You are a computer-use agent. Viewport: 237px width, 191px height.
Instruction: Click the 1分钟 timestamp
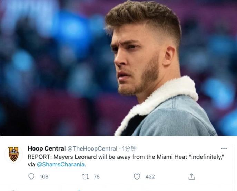click(x=129, y=148)
